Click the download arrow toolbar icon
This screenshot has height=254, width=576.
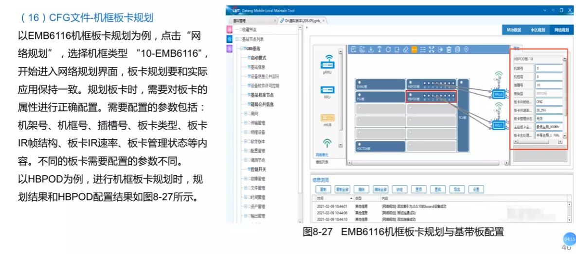(x=371, y=50)
